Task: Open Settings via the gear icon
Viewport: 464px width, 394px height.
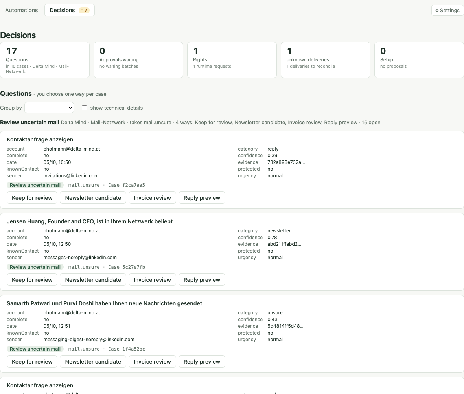Action: 447,10
